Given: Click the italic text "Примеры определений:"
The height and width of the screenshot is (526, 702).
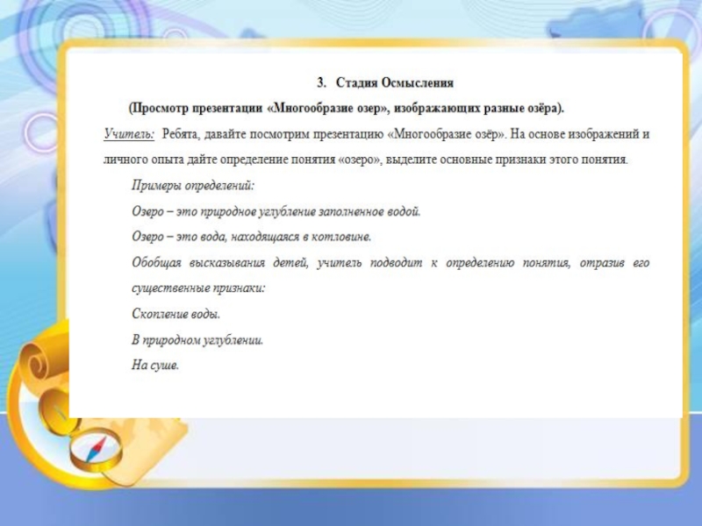Looking at the screenshot, I should click(193, 186).
